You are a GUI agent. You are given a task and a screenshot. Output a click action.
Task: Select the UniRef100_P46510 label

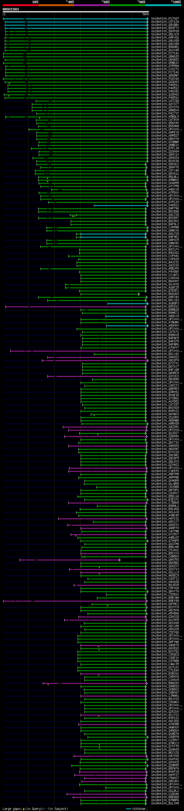coord(165,98)
